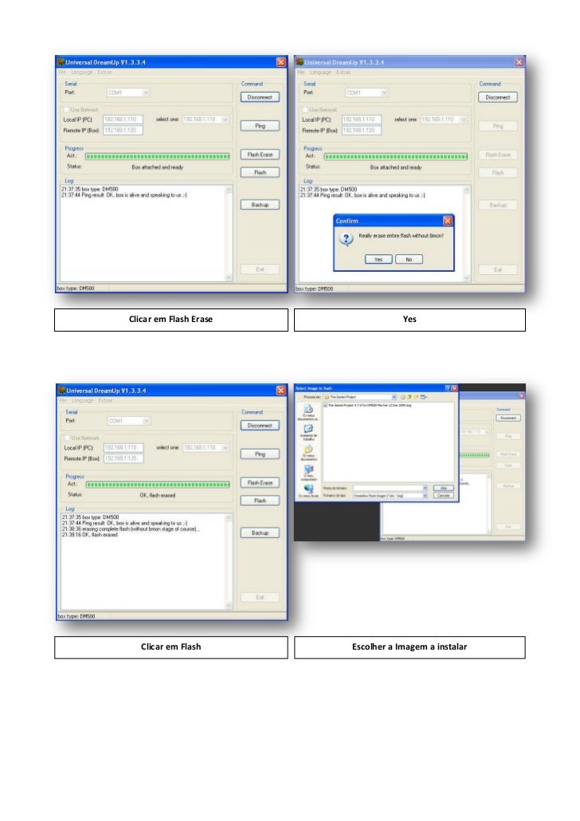Expand the Nome do ficheiro dropdown arrow
This screenshot has width=580, height=821.
click(425, 488)
